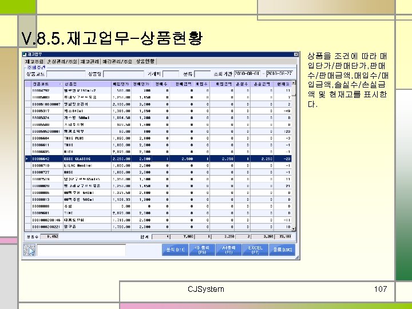Click the product code 8801000200221 cell

coord(47,227)
